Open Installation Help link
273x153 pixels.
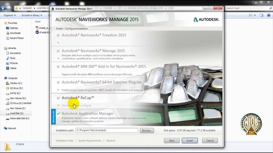[x=64, y=141]
